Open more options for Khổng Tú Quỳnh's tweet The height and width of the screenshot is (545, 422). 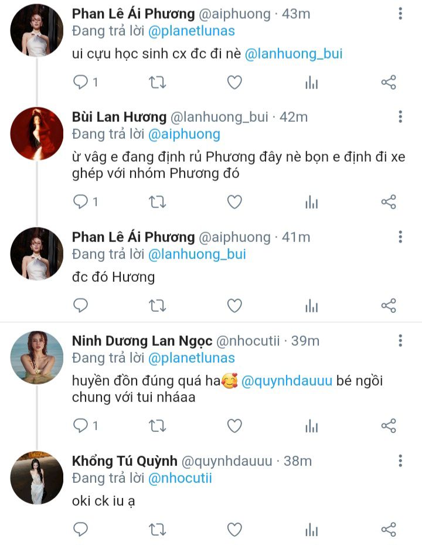400,461
